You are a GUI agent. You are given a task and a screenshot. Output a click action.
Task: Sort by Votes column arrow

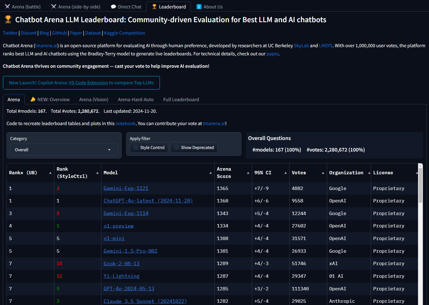(323, 173)
